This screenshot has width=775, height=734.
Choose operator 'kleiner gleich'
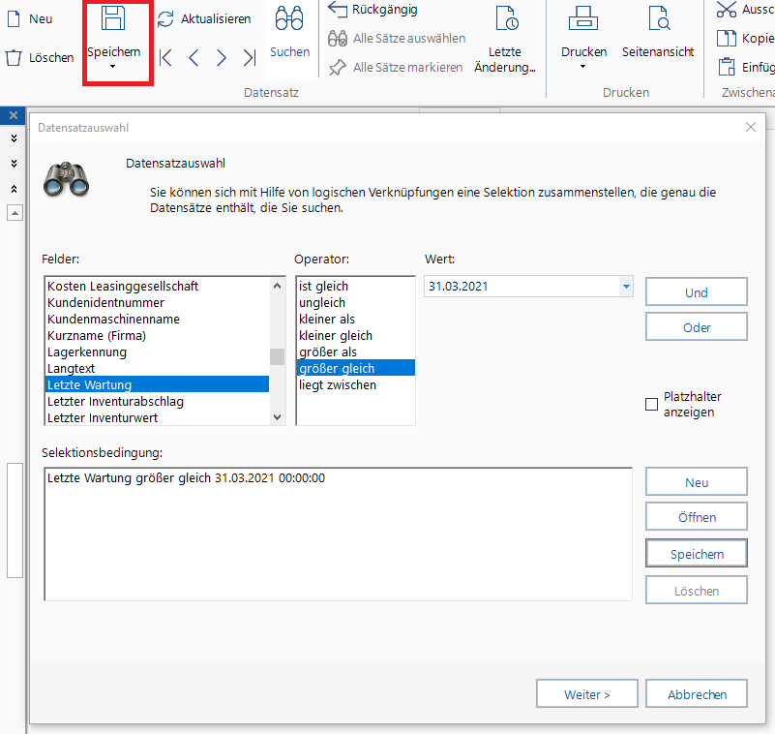tap(355, 335)
